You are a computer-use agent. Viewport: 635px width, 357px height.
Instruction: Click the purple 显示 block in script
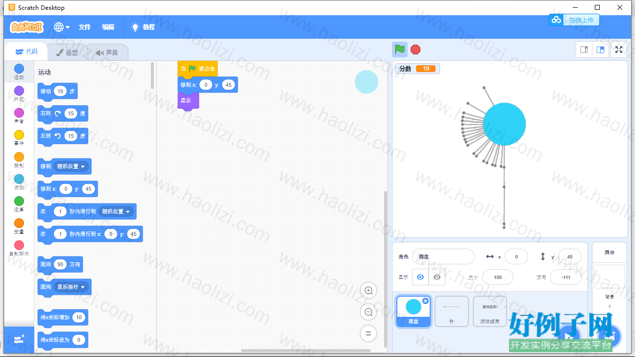point(188,101)
